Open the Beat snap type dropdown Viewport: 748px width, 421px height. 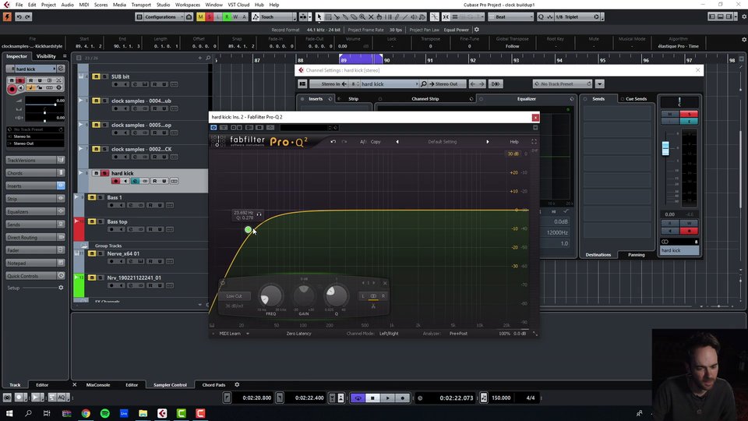coord(511,16)
